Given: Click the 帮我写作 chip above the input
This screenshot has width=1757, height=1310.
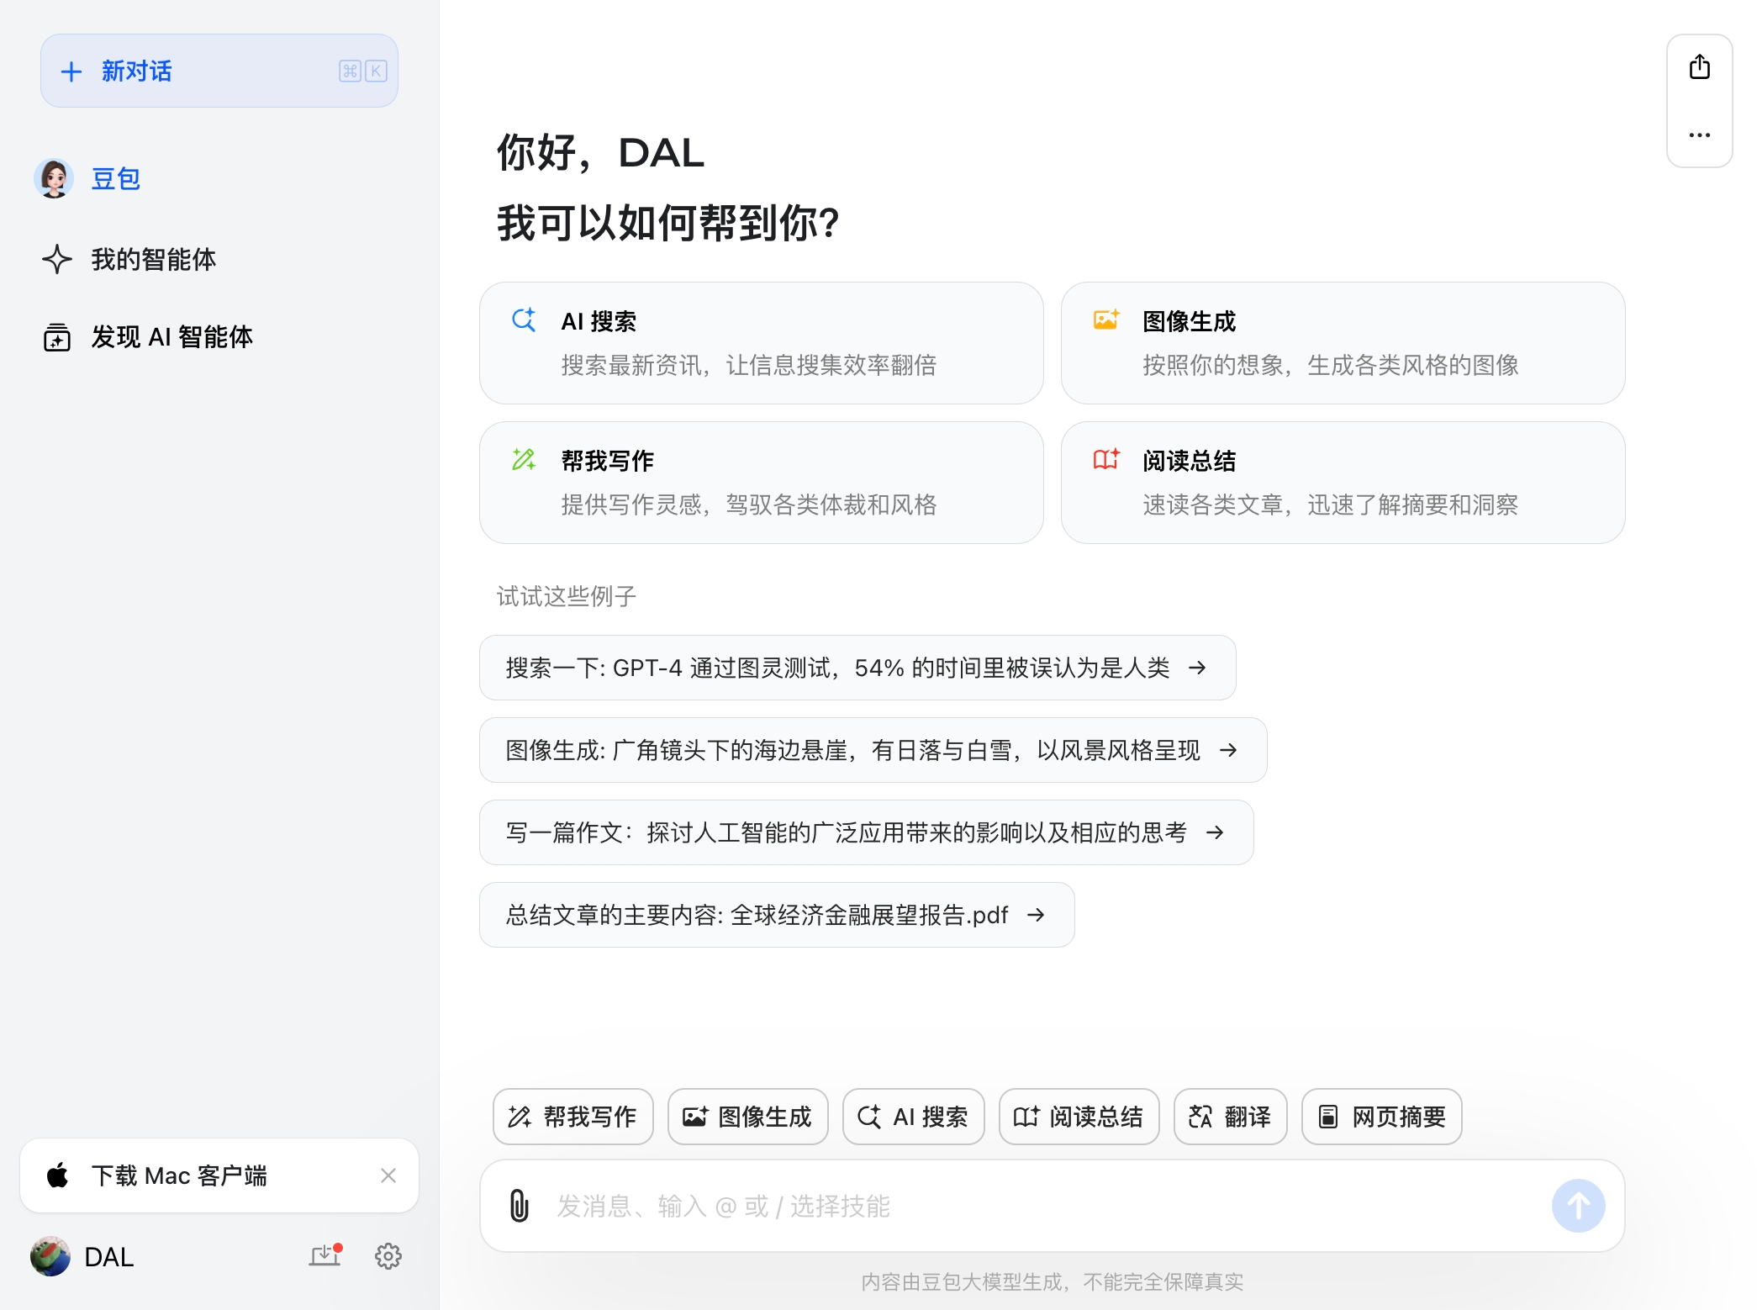Looking at the screenshot, I should (x=572, y=1117).
